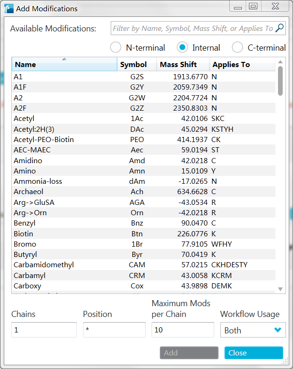
Task: Select the Internal radio button
Action: point(183,47)
